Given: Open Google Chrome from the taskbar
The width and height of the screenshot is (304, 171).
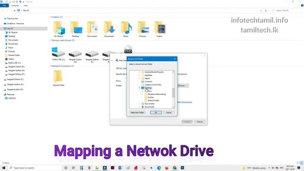Looking at the screenshot, I should click(x=175, y=168).
